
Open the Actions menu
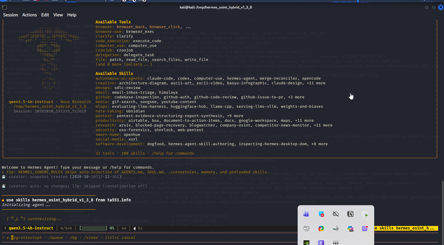tap(30, 15)
